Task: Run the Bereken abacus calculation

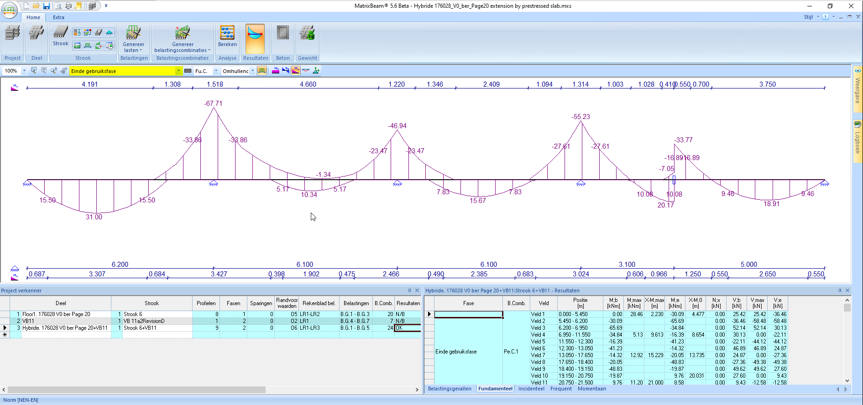Action: [227, 36]
